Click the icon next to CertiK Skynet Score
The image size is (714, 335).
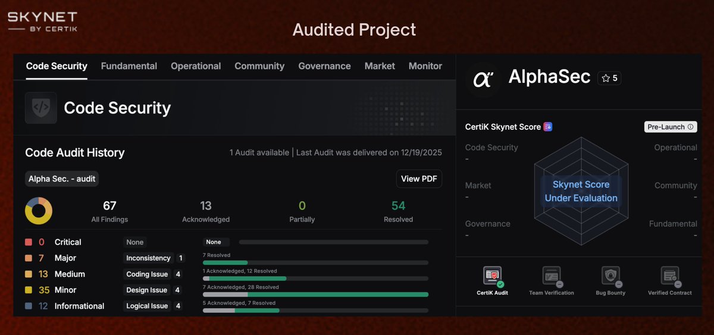pyautogui.click(x=547, y=127)
